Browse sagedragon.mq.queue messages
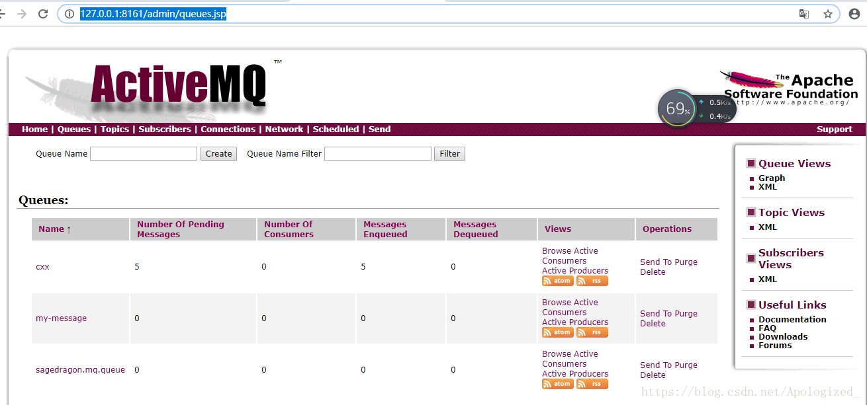 coord(556,354)
